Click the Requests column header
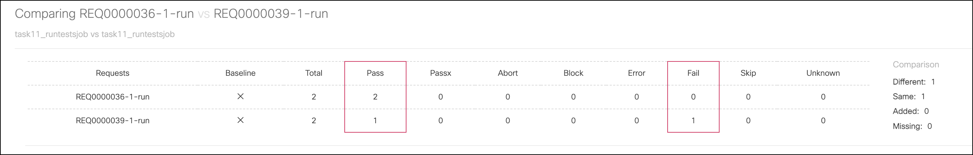973x155 pixels. pos(113,73)
